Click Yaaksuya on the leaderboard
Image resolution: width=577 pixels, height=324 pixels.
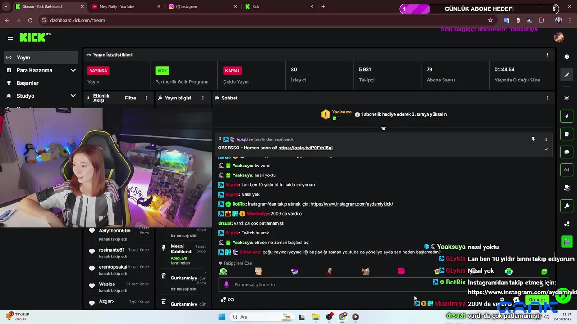tap(342, 112)
